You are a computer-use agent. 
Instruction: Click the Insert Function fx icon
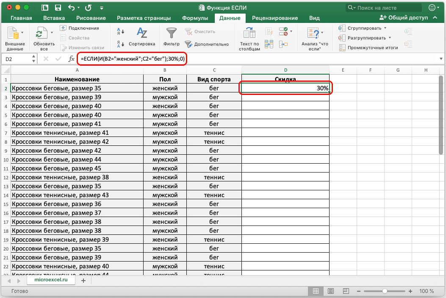click(71, 59)
